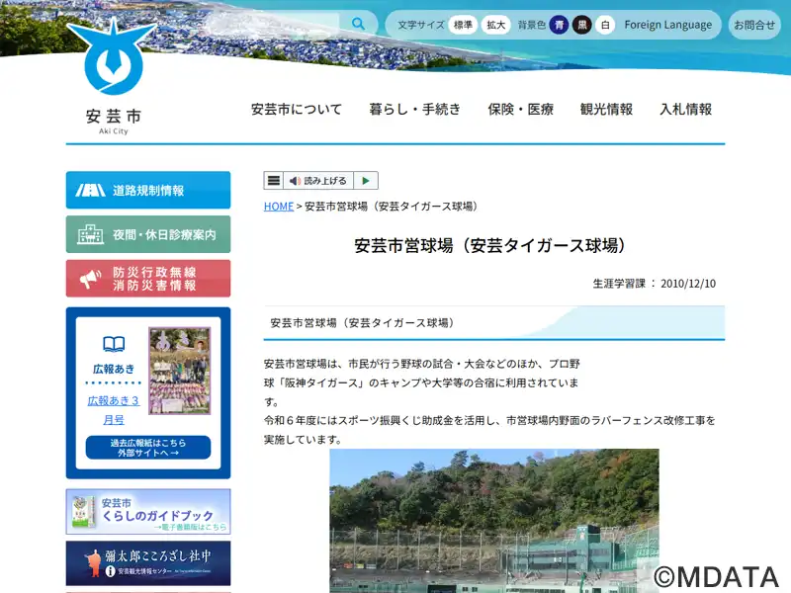Expand the 暮らし・手続き menu
The width and height of the screenshot is (791, 593).
pyautogui.click(x=414, y=110)
